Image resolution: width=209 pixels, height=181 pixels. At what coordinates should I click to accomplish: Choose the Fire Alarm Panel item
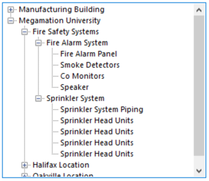coord(89,54)
